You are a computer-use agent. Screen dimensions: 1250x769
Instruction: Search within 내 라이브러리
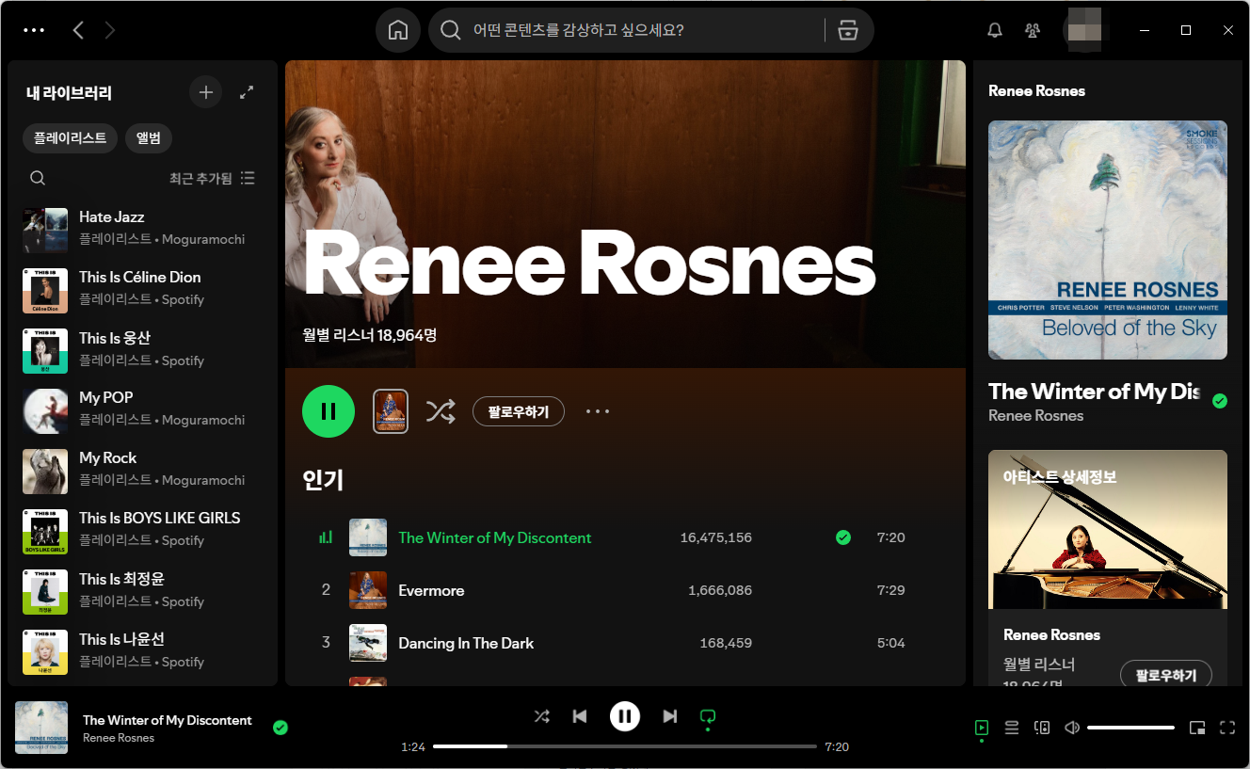(x=38, y=178)
